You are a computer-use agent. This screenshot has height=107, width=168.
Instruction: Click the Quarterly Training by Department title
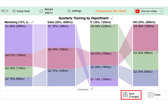[83, 18]
